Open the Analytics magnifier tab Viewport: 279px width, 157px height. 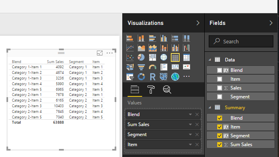pyautogui.click(x=167, y=90)
